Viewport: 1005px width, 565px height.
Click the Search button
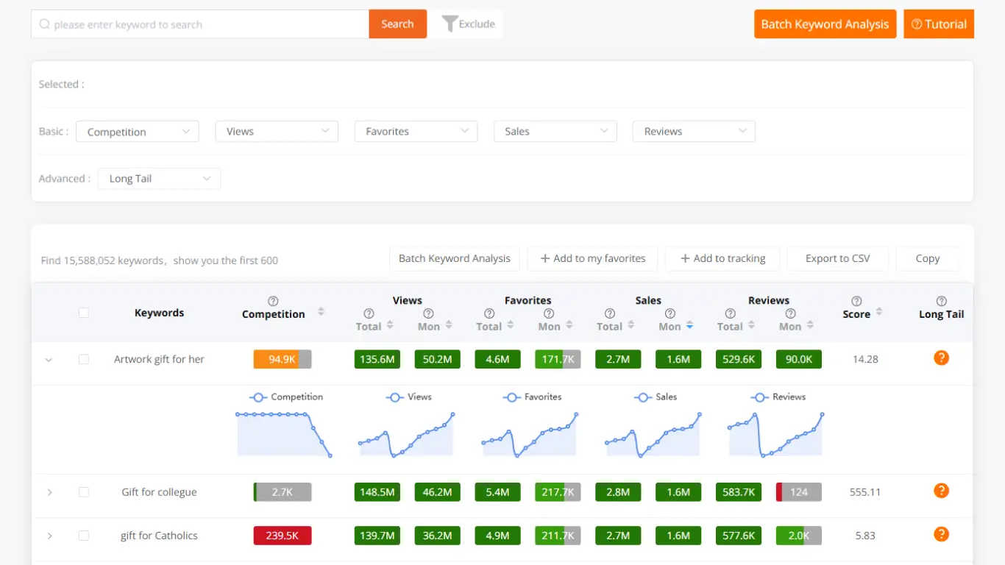pos(397,23)
